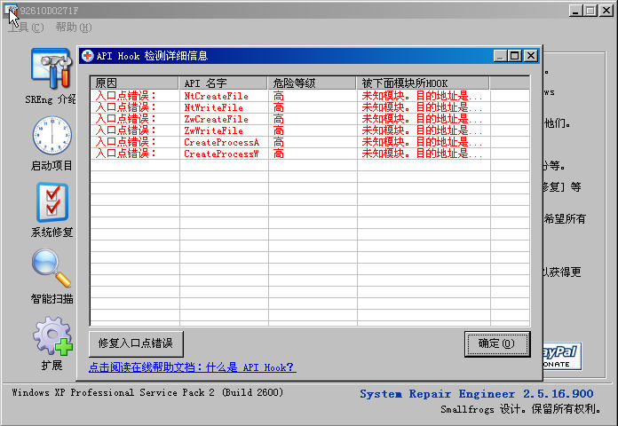Close the API Hook 检测详细信息 dialog
This screenshot has width=618, height=426.
tap(531, 56)
